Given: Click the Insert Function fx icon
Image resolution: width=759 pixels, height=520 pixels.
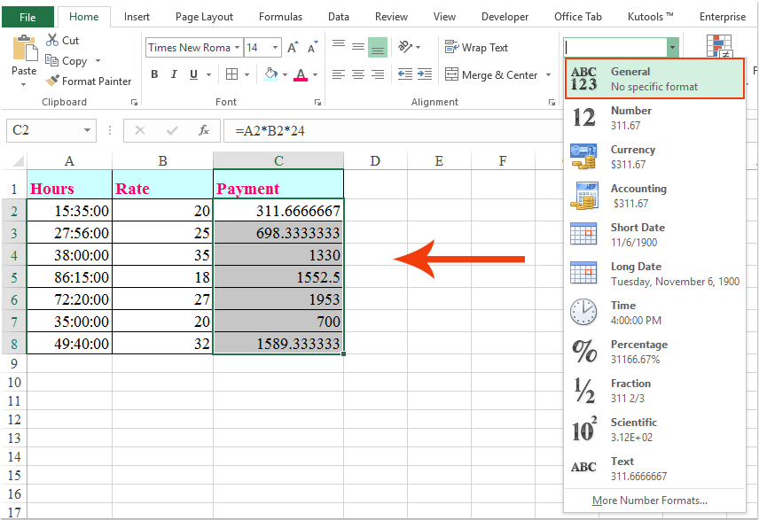Looking at the screenshot, I should tap(203, 130).
